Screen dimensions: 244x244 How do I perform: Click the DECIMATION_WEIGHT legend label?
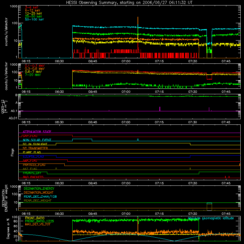pos(39,192)
